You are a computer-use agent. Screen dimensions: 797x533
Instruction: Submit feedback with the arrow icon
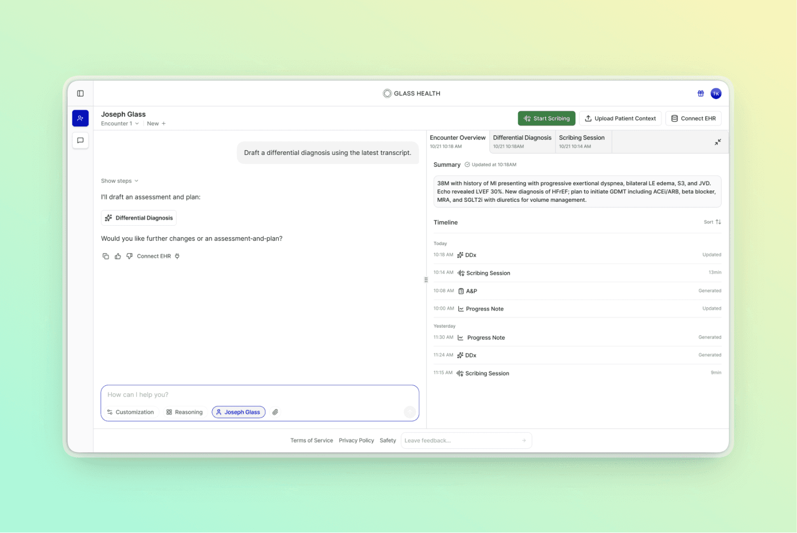point(524,441)
